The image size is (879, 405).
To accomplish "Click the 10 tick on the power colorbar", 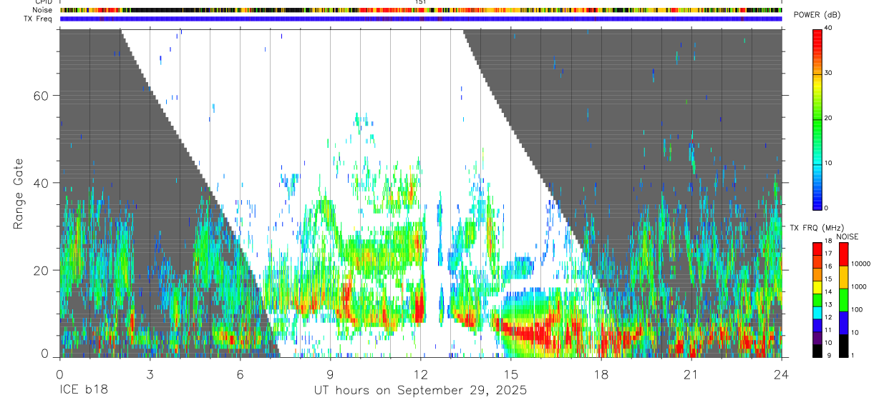I will tap(828, 163).
